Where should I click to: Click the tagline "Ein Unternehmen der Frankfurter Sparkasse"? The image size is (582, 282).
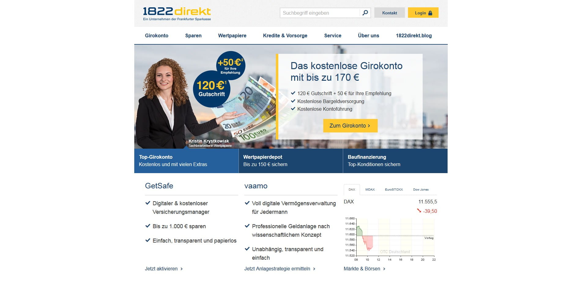tap(177, 19)
